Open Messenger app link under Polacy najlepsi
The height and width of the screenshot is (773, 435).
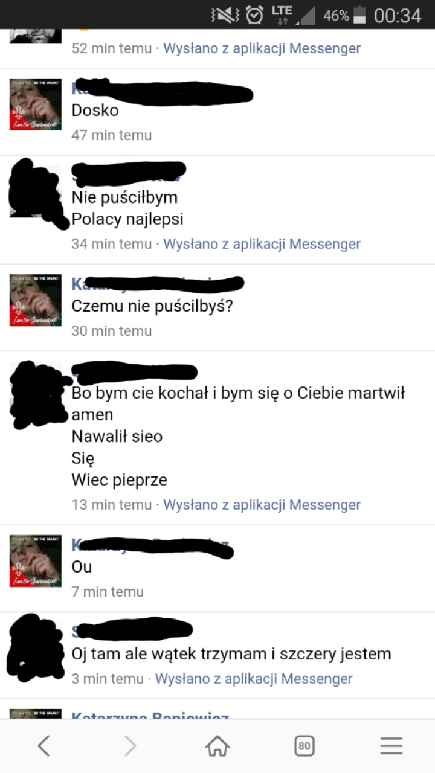[x=262, y=244]
